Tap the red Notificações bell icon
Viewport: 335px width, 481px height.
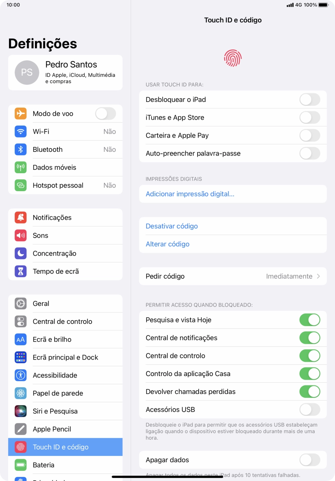(x=21, y=217)
